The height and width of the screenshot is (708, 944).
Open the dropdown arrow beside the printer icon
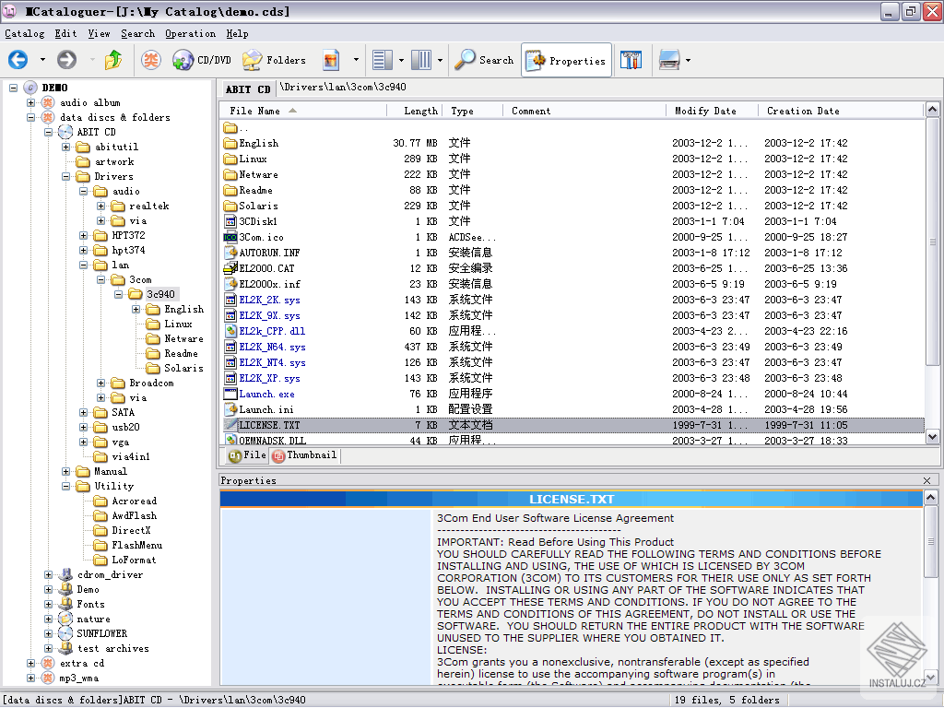(689, 61)
